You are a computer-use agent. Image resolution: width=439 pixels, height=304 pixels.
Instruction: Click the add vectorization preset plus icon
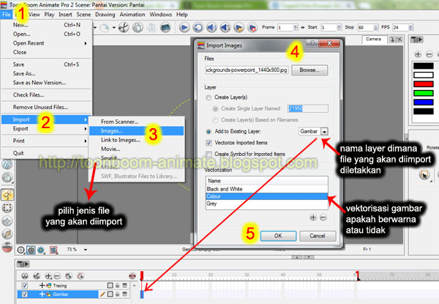click(x=313, y=218)
